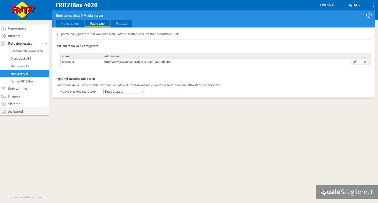Click the Diagnosi sidebar icon

[4, 96]
